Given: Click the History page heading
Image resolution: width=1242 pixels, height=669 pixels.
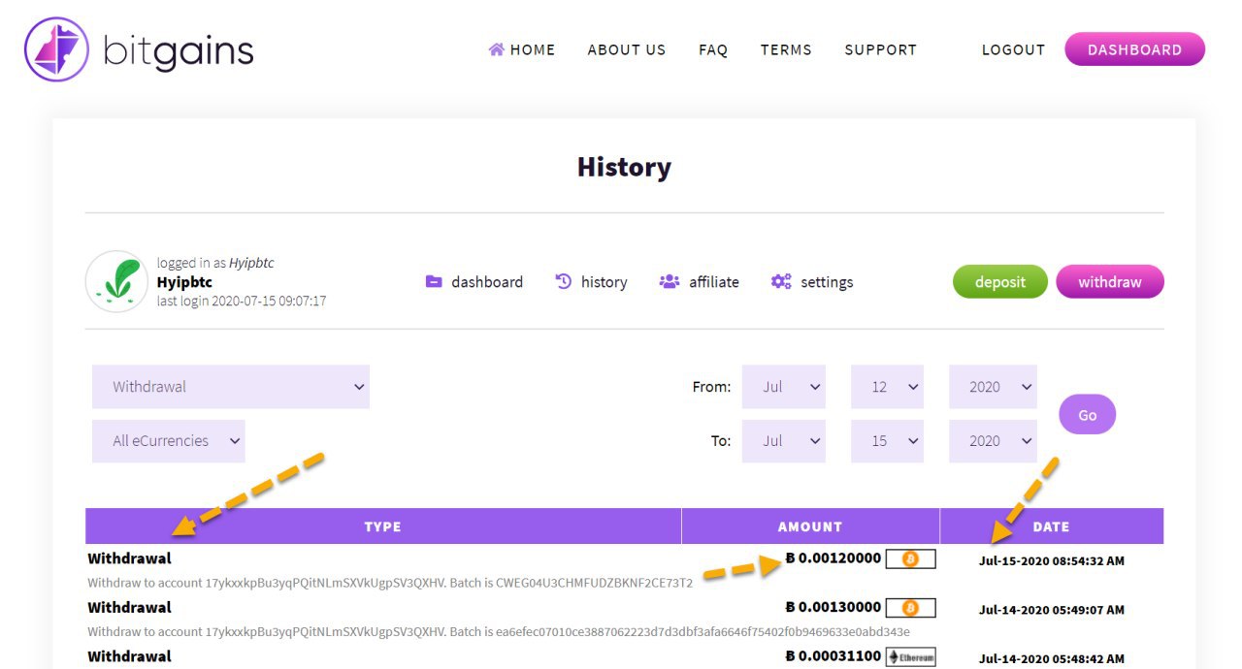Looking at the screenshot, I should (624, 167).
